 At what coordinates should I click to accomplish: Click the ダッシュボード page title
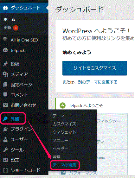(79, 10)
